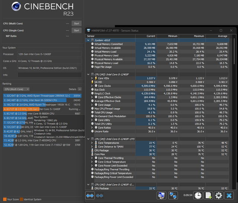Click the icon beside On-Demand Clock Modulation
The width and height of the screenshot is (238, 203).
click(x=92, y=116)
